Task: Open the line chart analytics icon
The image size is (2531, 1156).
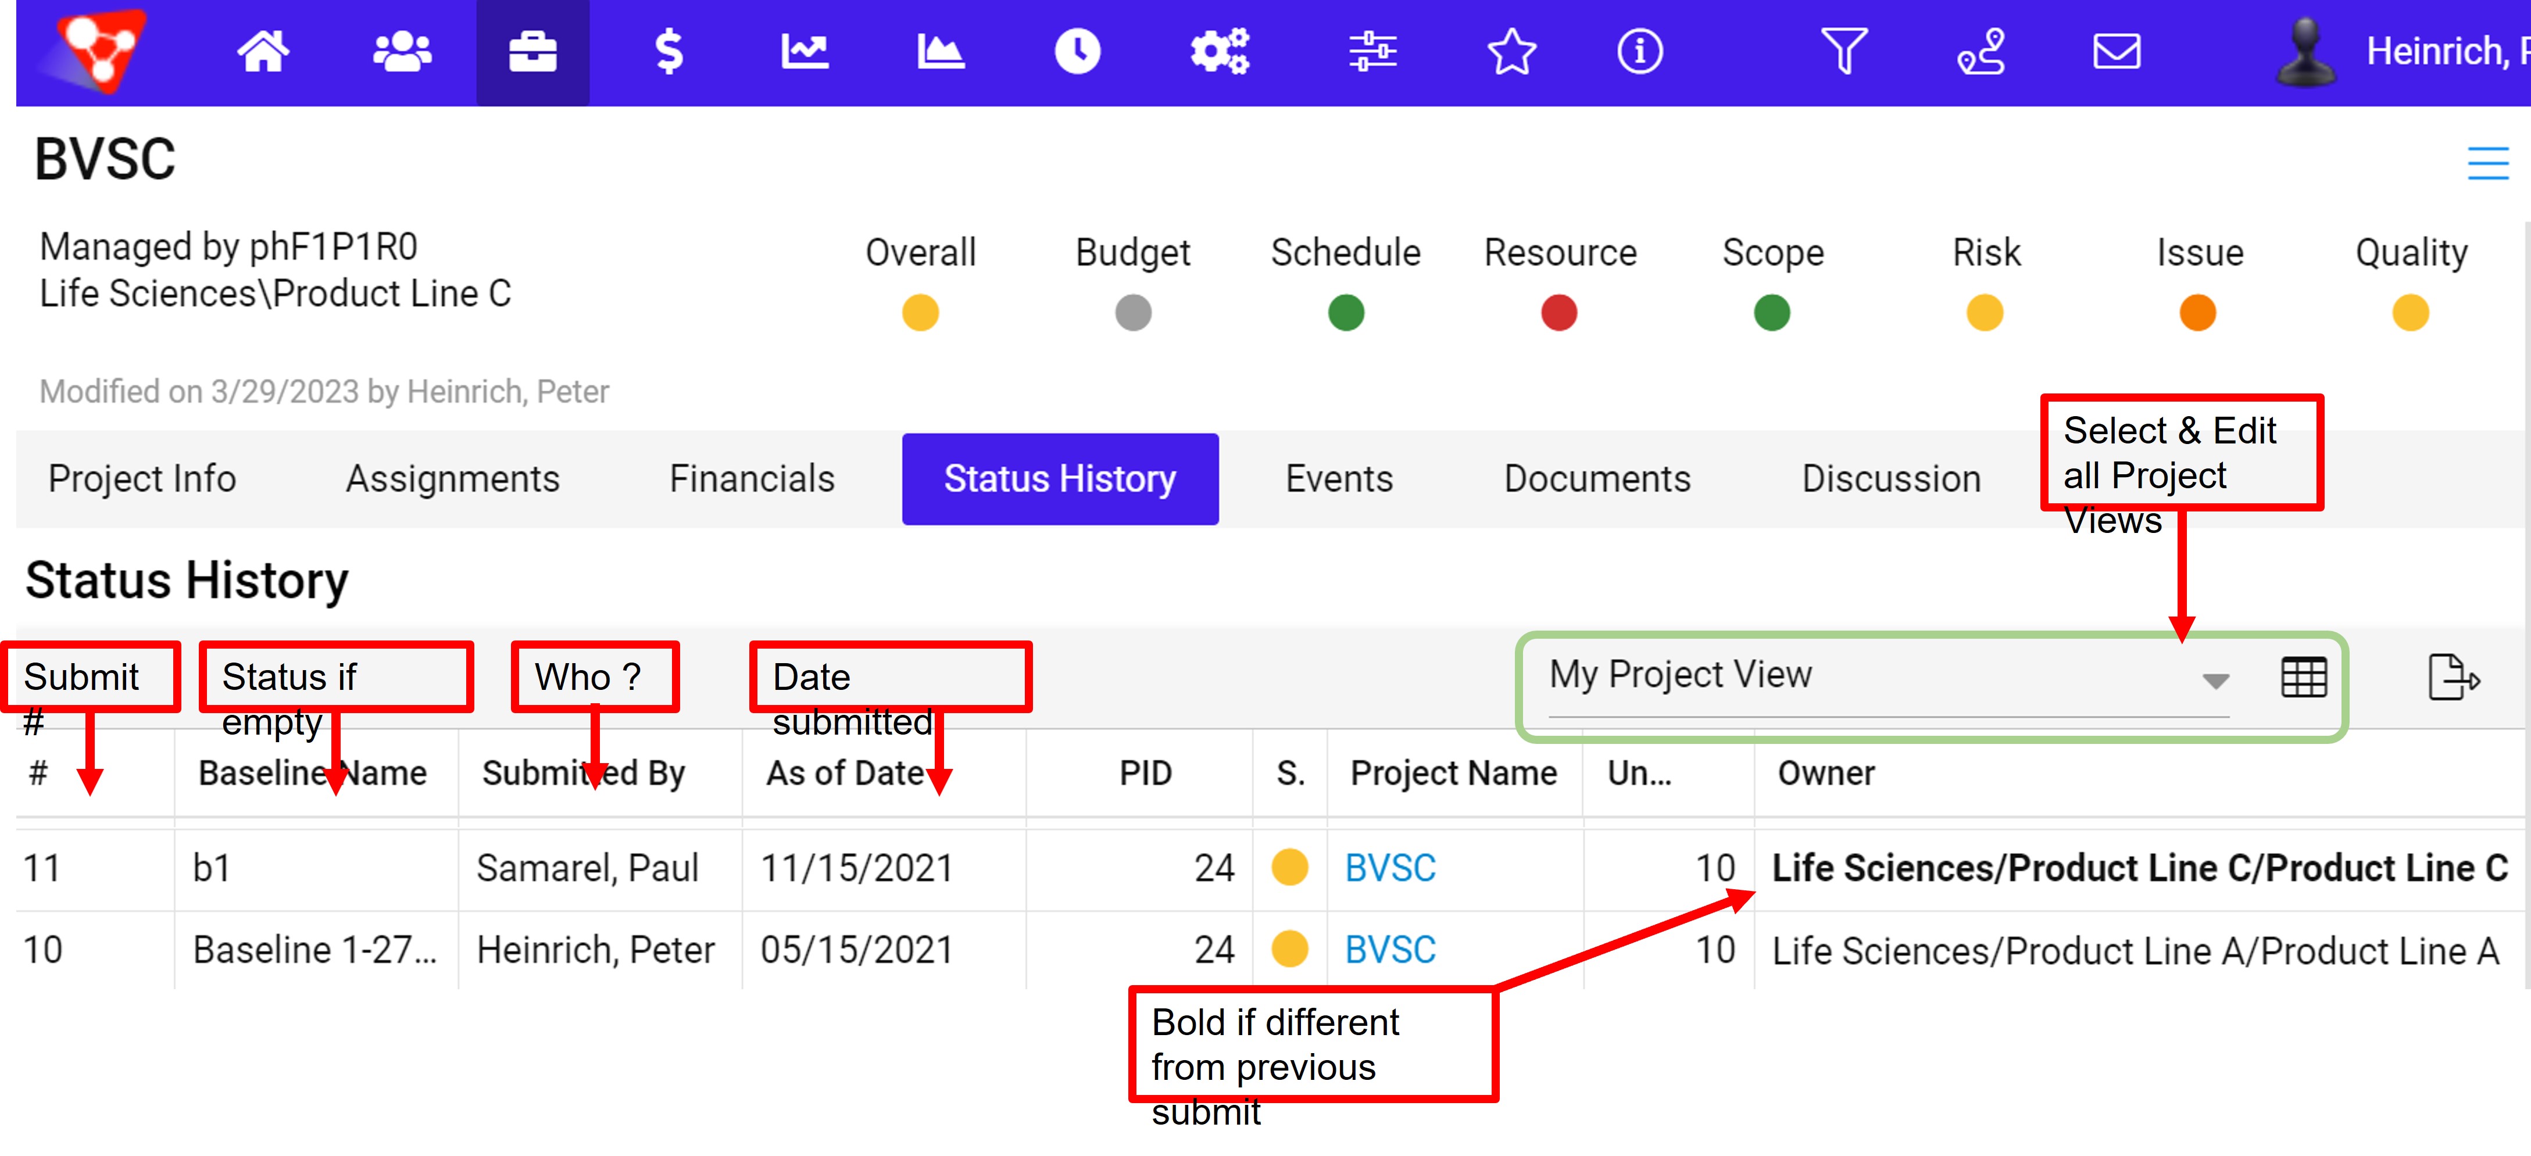Action: coord(805,52)
